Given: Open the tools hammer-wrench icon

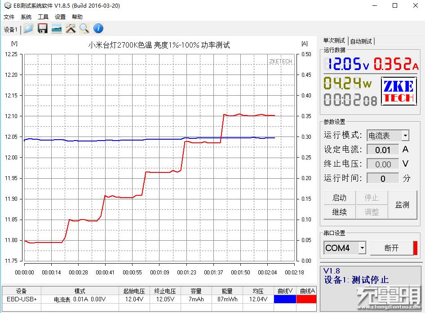Looking at the screenshot, I should coord(71,28).
